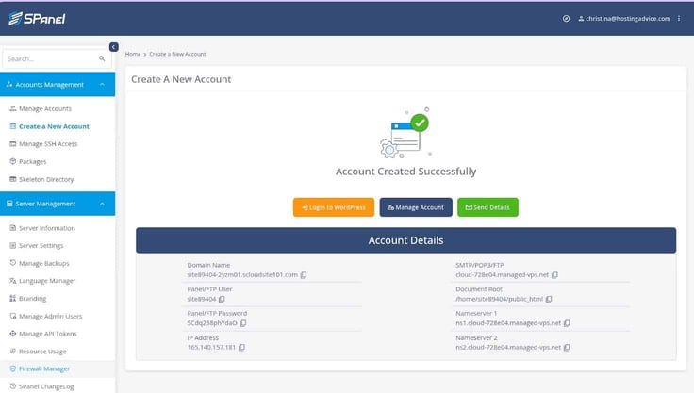Viewport: 694px width, 393px height.
Task: Copy the SMTP/POP3/FTP hostname
Action: pyautogui.click(x=554, y=275)
